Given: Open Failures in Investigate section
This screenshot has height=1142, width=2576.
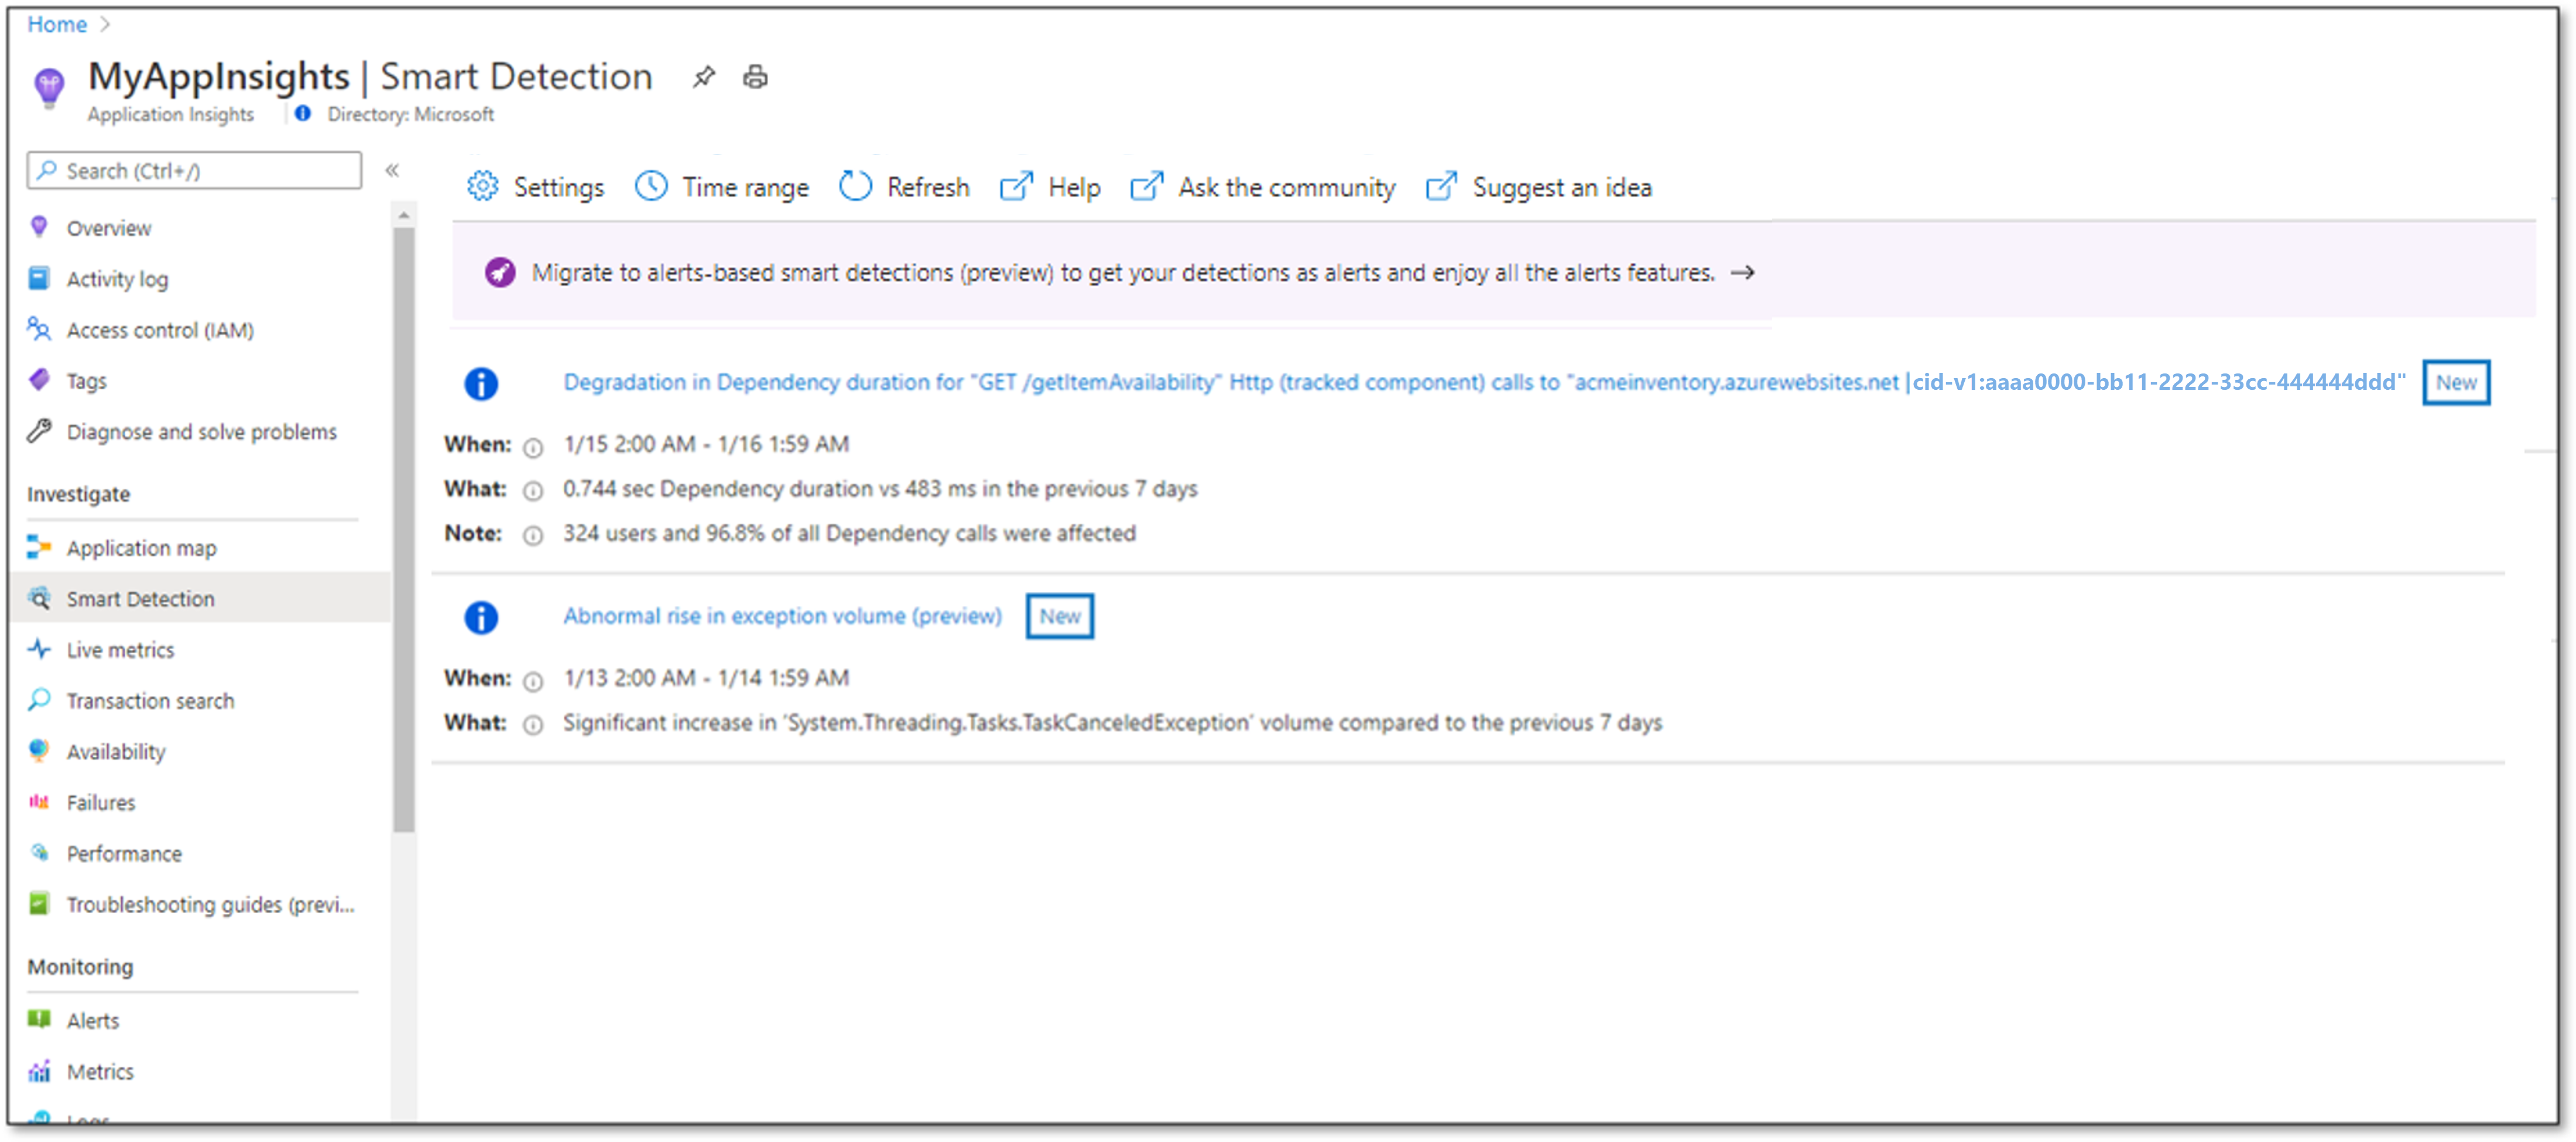Looking at the screenshot, I should 100,803.
